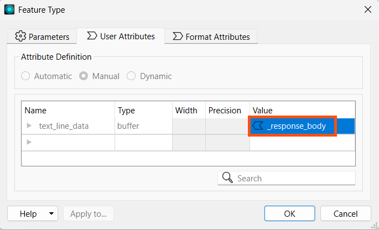The image size is (379, 230).
Task: Click the empty Value cell in new row
Action: pyautogui.click(x=303, y=143)
